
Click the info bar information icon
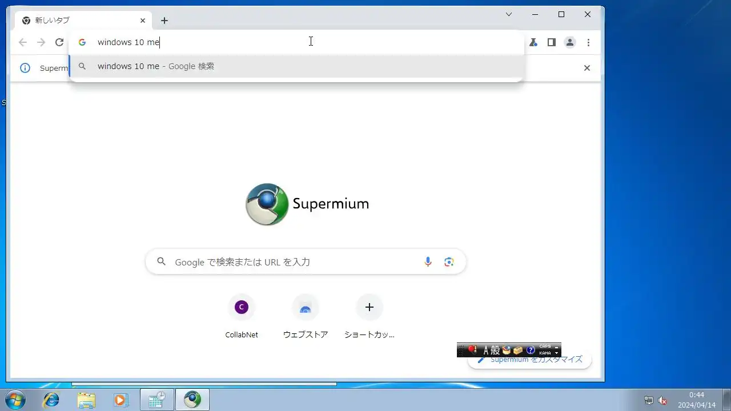pos(25,68)
